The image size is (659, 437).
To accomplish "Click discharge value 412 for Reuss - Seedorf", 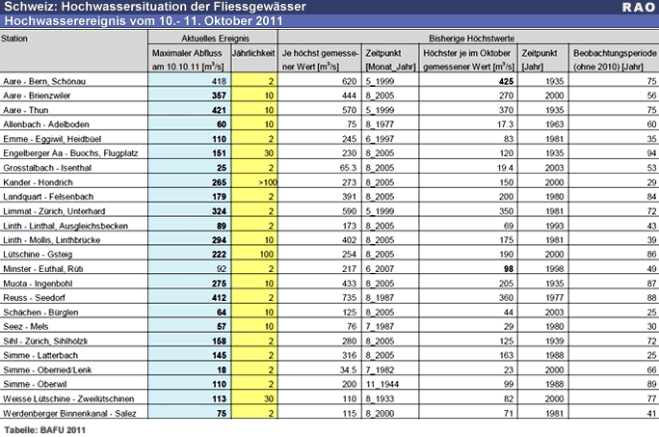I will point(219,298).
